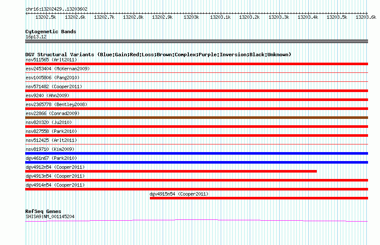
Task: Click the SHISA9|NM_001145204 gene label
Action: pos(50,217)
